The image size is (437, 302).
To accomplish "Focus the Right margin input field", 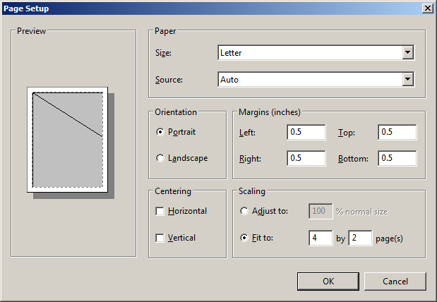I will point(306,158).
